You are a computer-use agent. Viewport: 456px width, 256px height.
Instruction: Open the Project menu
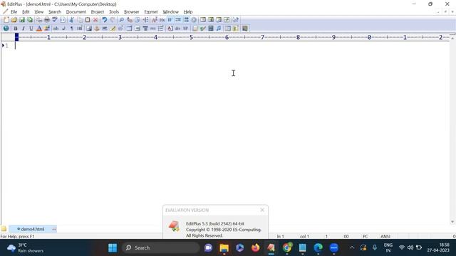(x=98, y=12)
